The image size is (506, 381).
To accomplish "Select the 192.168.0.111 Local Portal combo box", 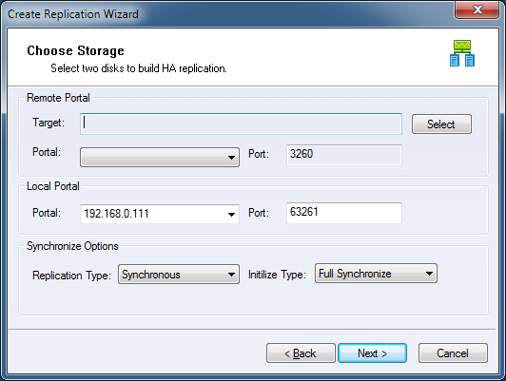I will (x=160, y=214).
